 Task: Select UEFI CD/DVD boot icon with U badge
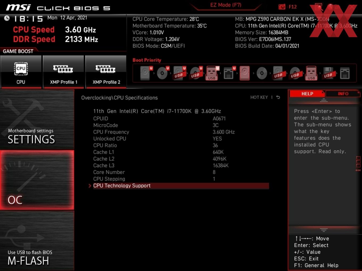point(163,73)
